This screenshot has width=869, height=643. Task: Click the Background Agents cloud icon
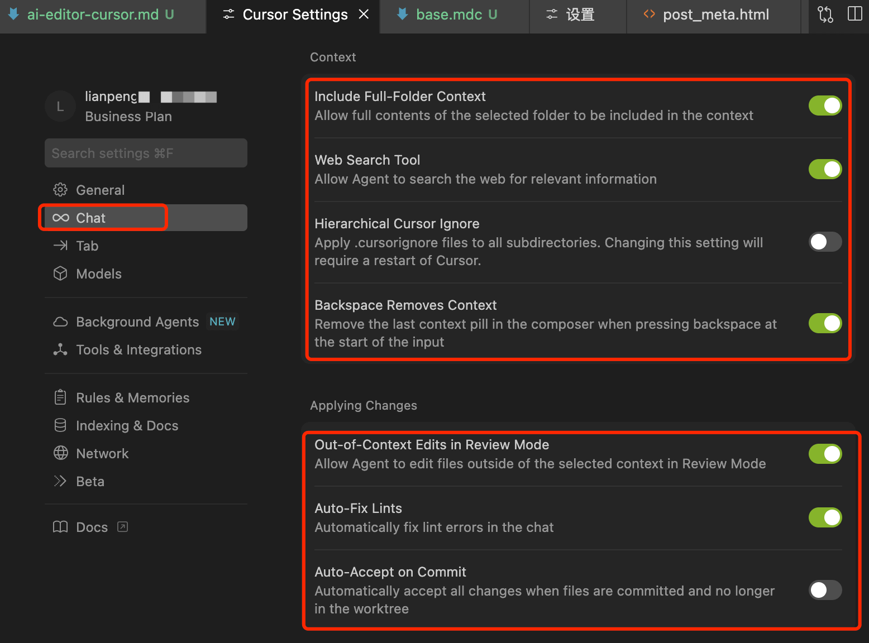[60, 322]
